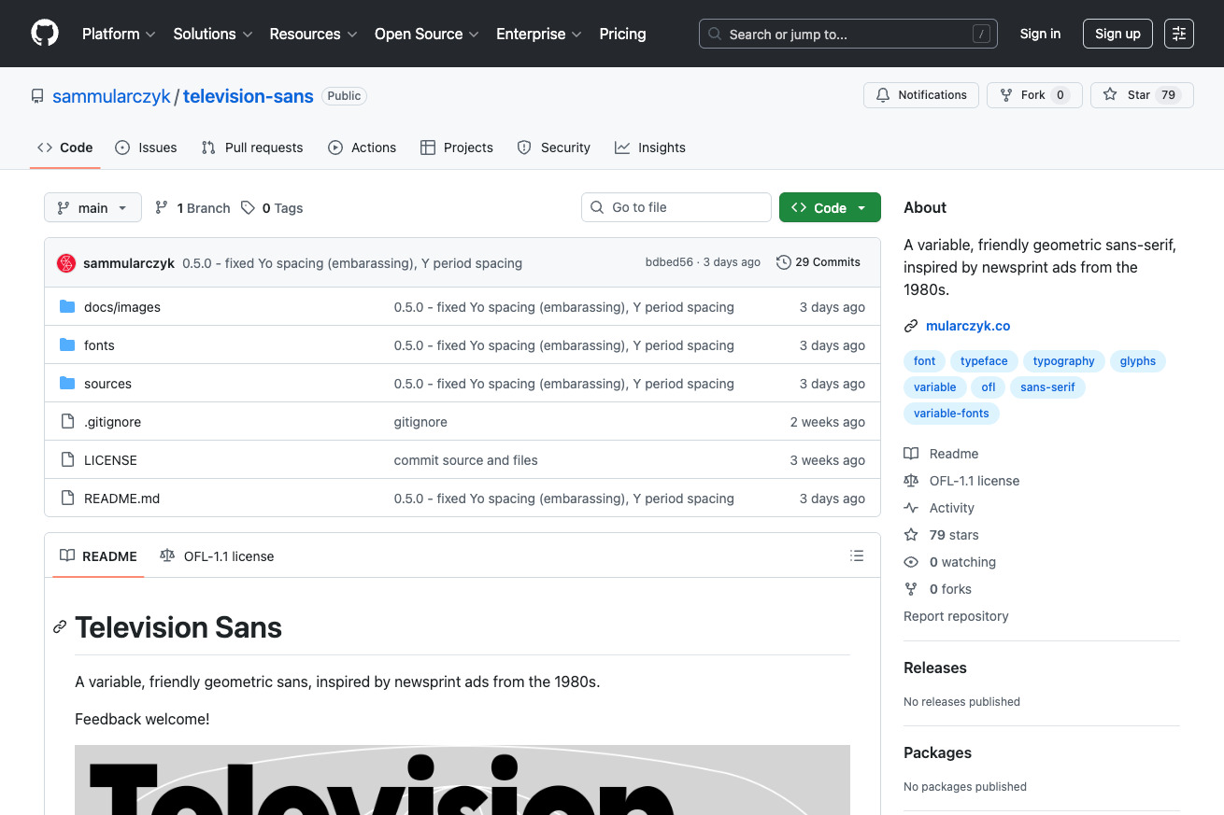
Task: Click the star icon in Star button
Action: coord(1110,95)
